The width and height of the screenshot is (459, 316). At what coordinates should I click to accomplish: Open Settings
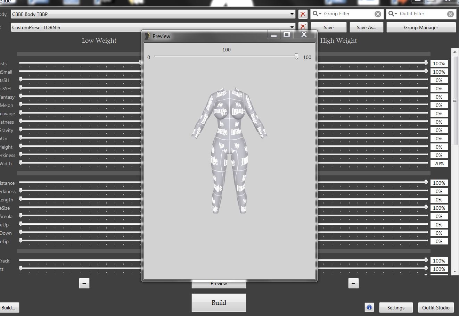click(396, 308)
